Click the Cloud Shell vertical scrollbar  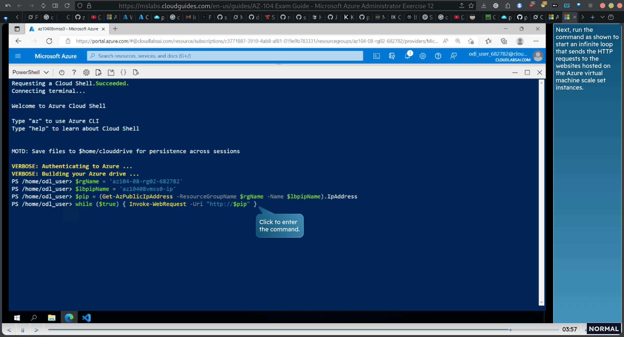click(541, 192)
